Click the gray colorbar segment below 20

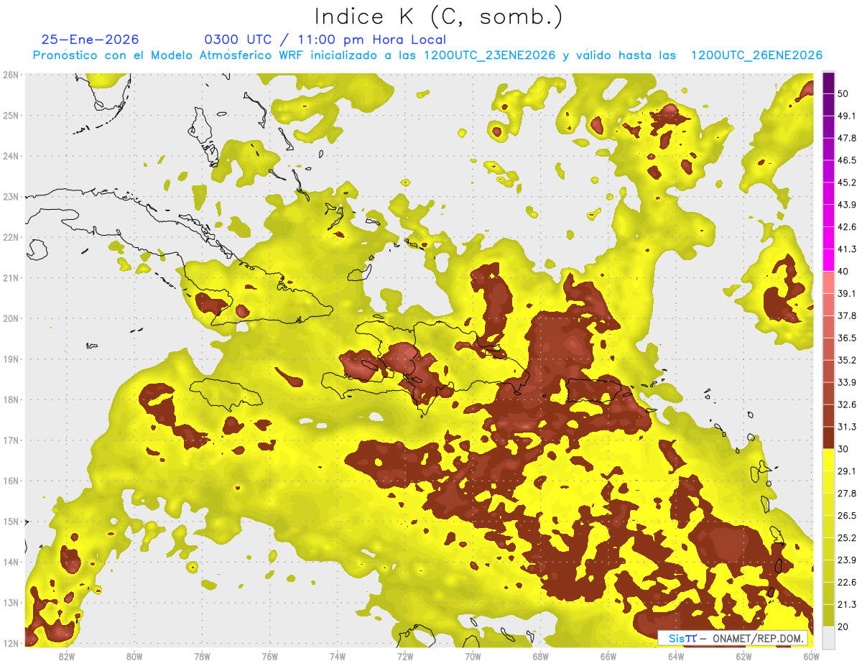pyautogui.click(x=828, y=637)
